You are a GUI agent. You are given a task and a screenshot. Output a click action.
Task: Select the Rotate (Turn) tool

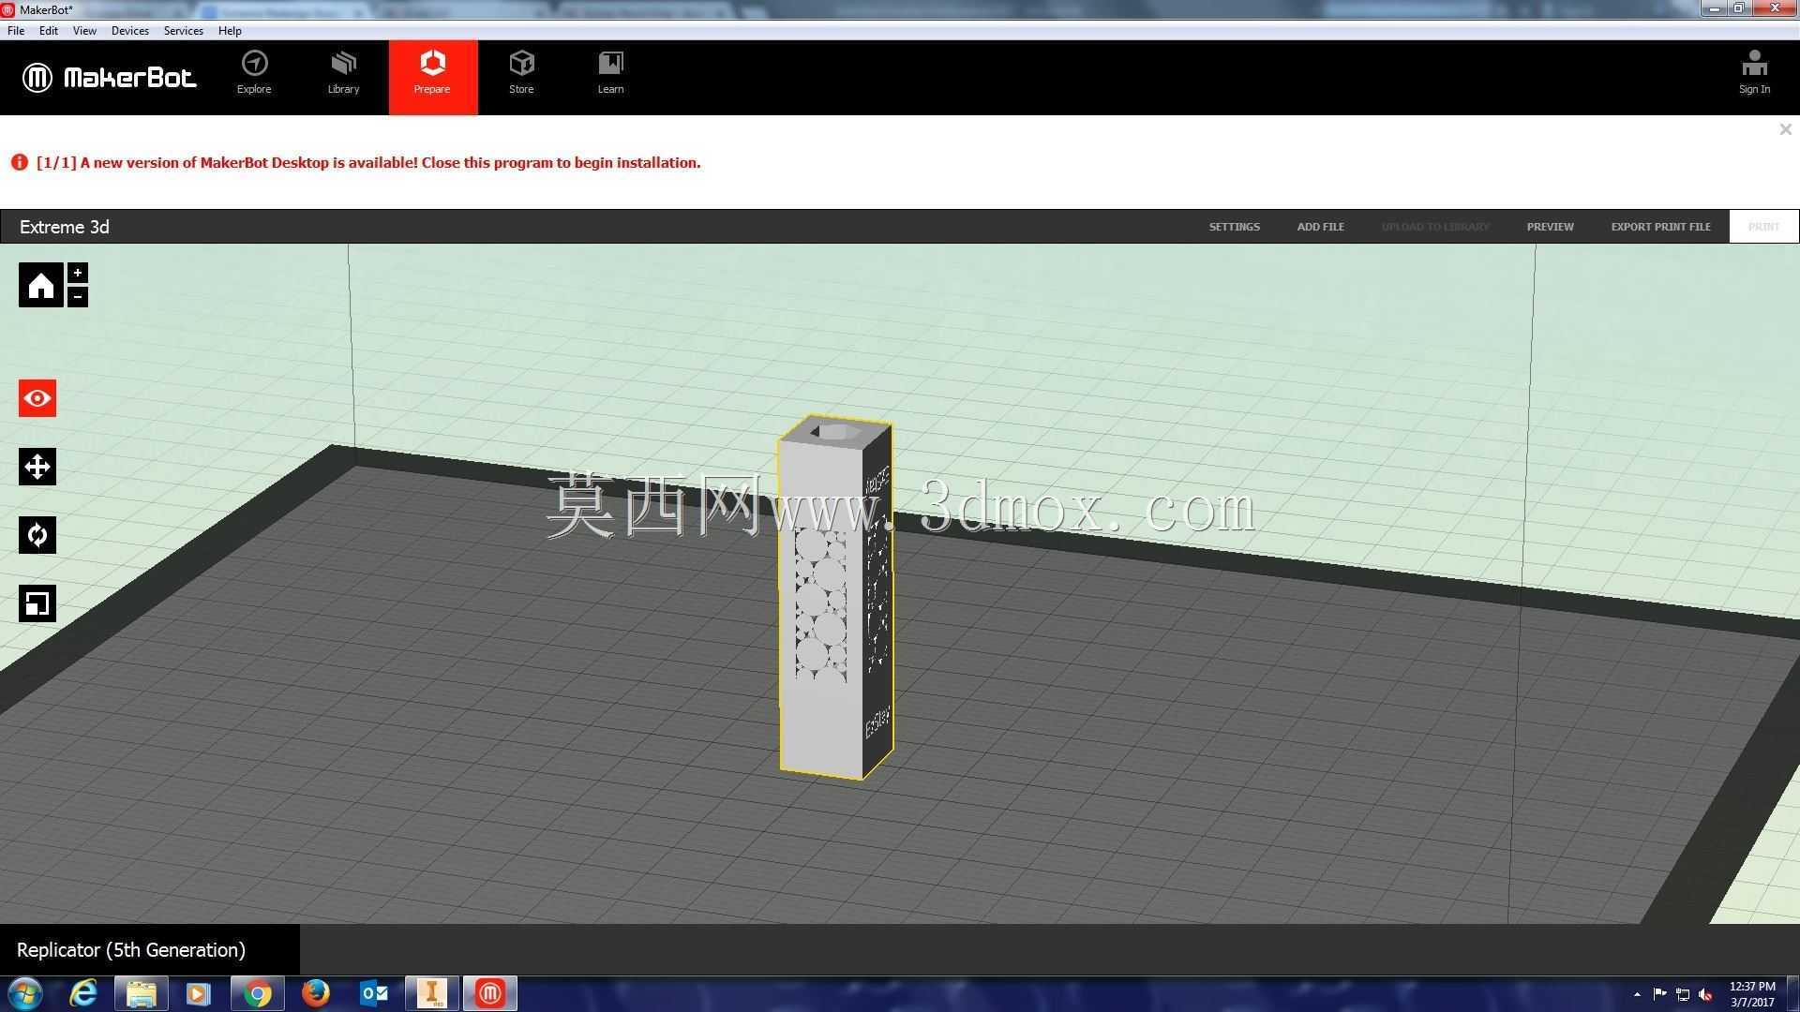(37, 535)
